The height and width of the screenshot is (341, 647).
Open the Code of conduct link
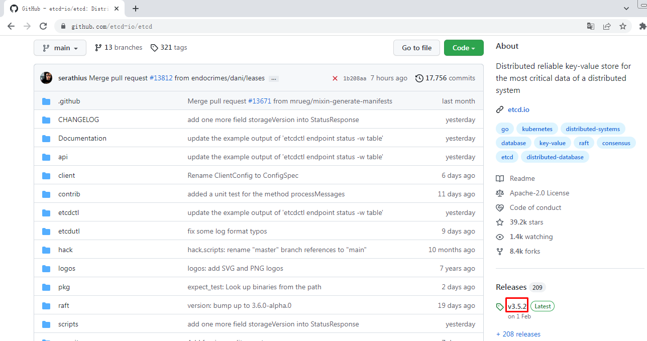pos(528,208)
